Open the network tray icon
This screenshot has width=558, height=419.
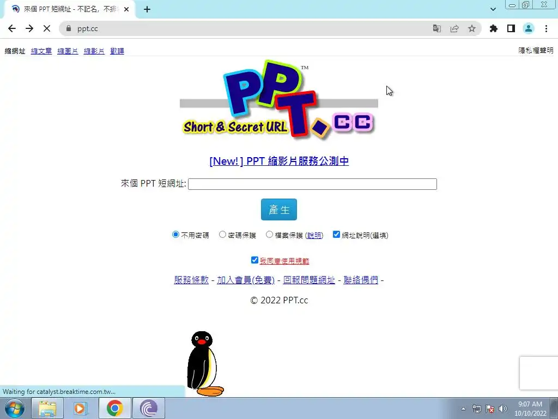click(x=476, y=409)
